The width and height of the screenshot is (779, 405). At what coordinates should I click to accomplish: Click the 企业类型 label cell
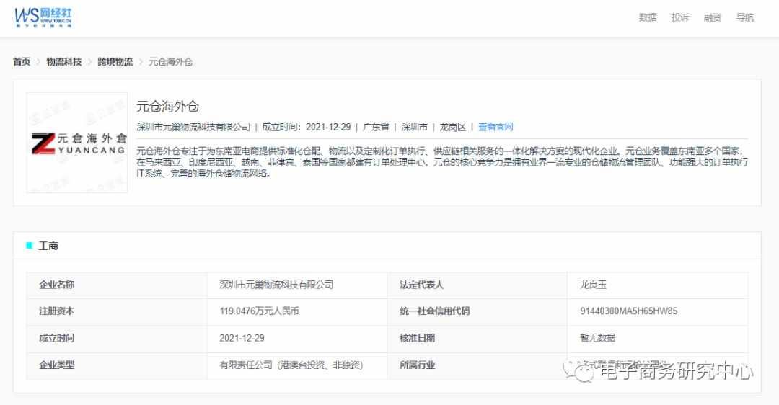pyautogui.click(x=117, y=366)
